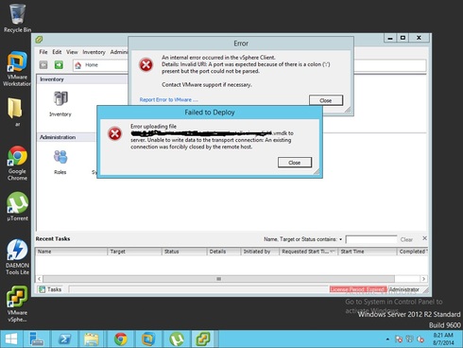
Task: Switch to VMware Workstation in taskbar
Action: click(148, 339)
